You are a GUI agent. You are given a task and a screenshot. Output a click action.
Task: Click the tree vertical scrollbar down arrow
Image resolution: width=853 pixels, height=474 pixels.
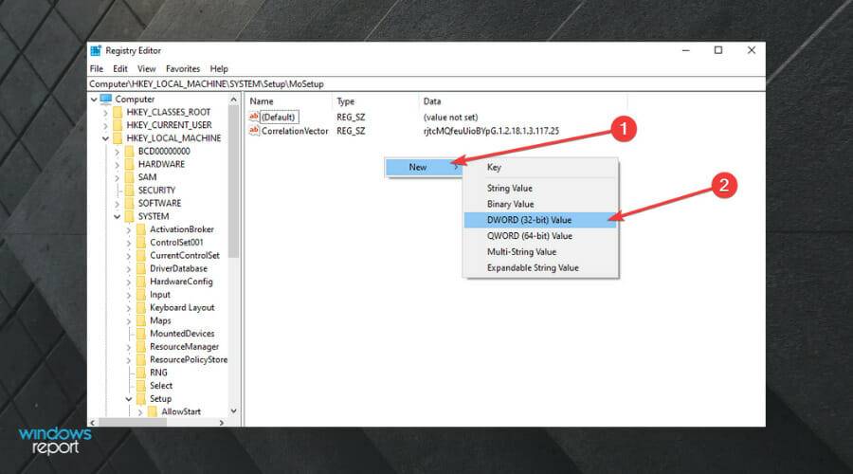(x=234, y=411)
